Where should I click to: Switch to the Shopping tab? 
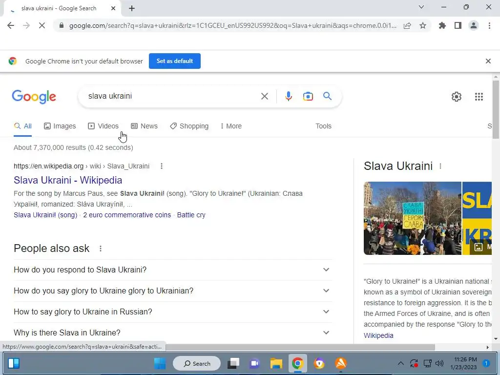pos(189,126)
